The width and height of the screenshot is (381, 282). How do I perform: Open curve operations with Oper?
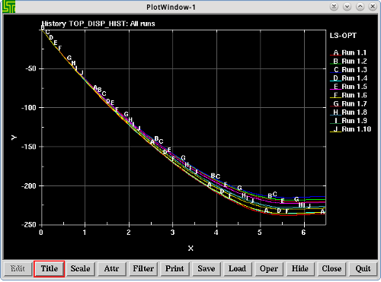coord(269,268)
